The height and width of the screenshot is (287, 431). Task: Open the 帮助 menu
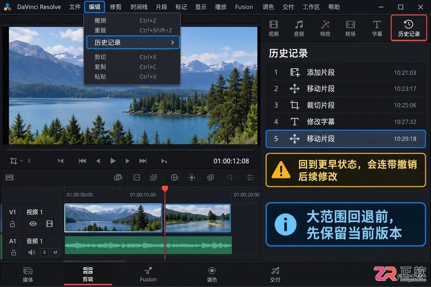(x=334, y=7)
